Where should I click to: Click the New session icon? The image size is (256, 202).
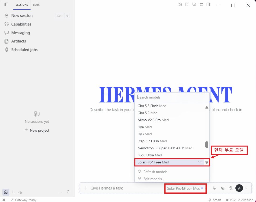pyautogui.click(x=7, y=16)
